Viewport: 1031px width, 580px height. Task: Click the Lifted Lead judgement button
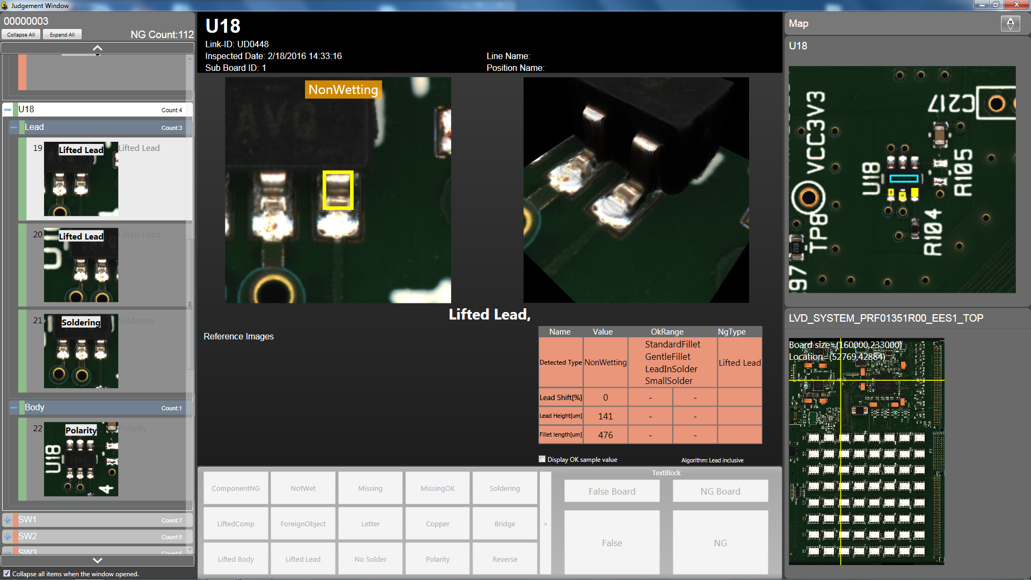point(303,559)
